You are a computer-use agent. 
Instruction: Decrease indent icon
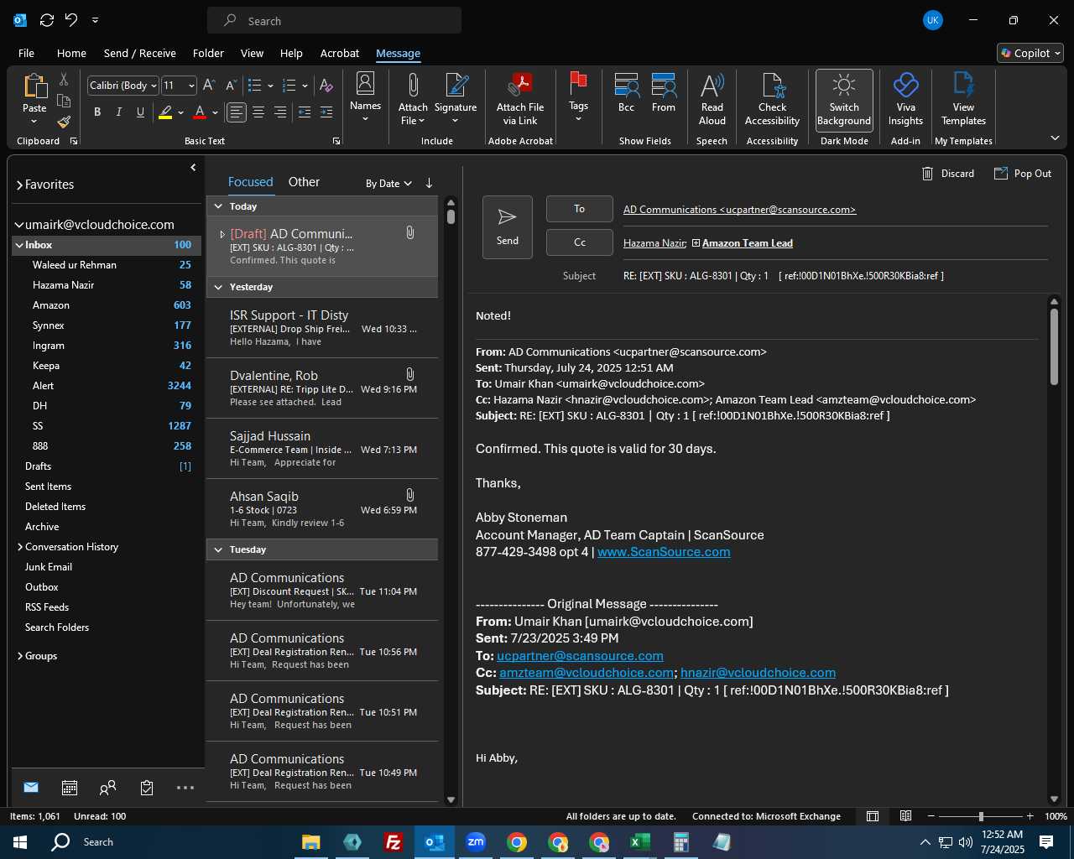(x=305, y=112)
